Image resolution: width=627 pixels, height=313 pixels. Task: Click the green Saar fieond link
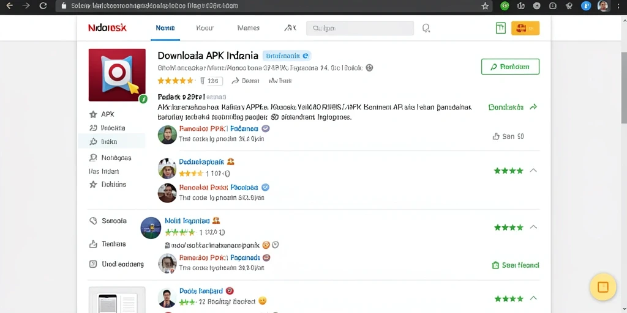point(516,265)
